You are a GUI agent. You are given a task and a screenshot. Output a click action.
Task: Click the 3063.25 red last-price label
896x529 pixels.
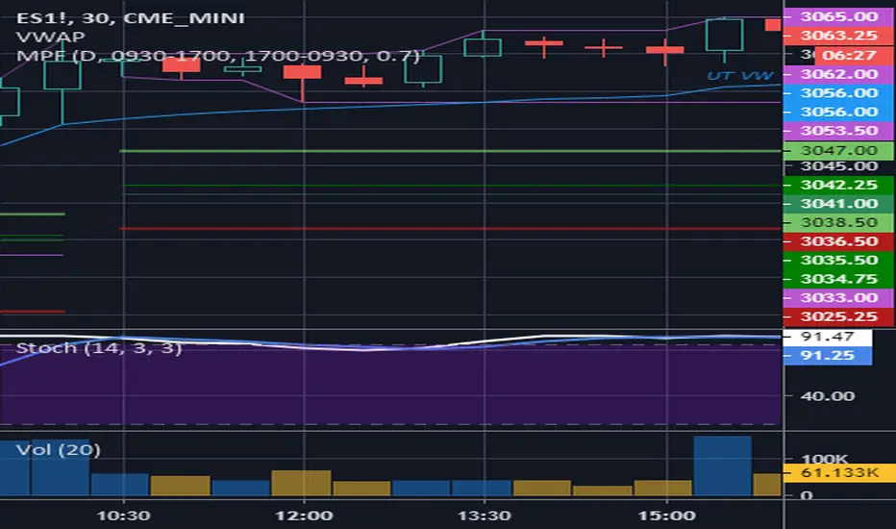838,36
